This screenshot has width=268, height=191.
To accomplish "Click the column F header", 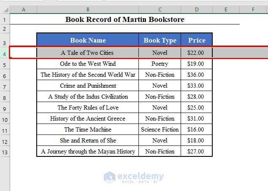I will pyautogui.click(x=253, y=9).
